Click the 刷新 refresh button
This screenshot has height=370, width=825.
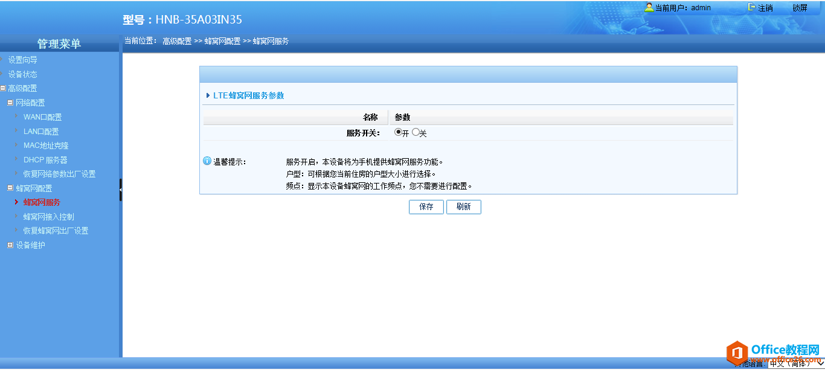click(x=464, y=207)
